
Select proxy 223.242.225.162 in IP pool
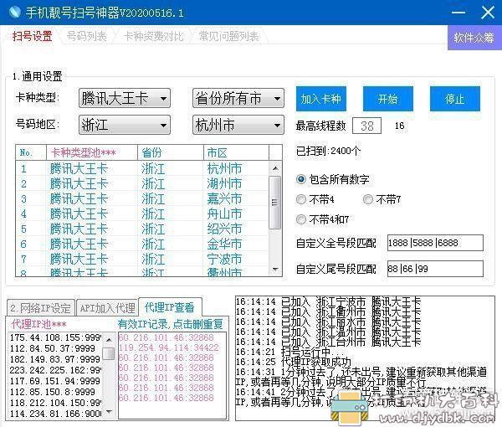55,370
